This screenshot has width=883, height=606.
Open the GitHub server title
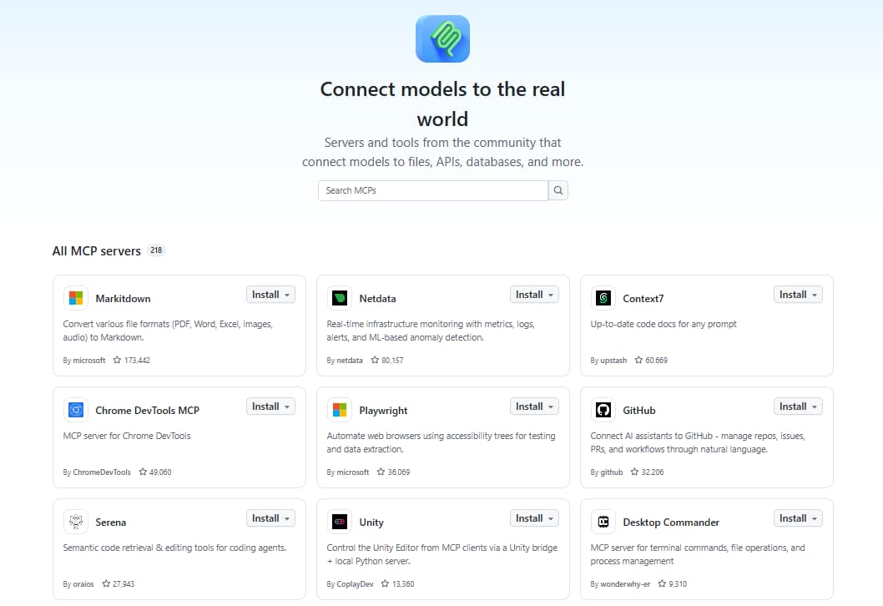click(639, 411)
